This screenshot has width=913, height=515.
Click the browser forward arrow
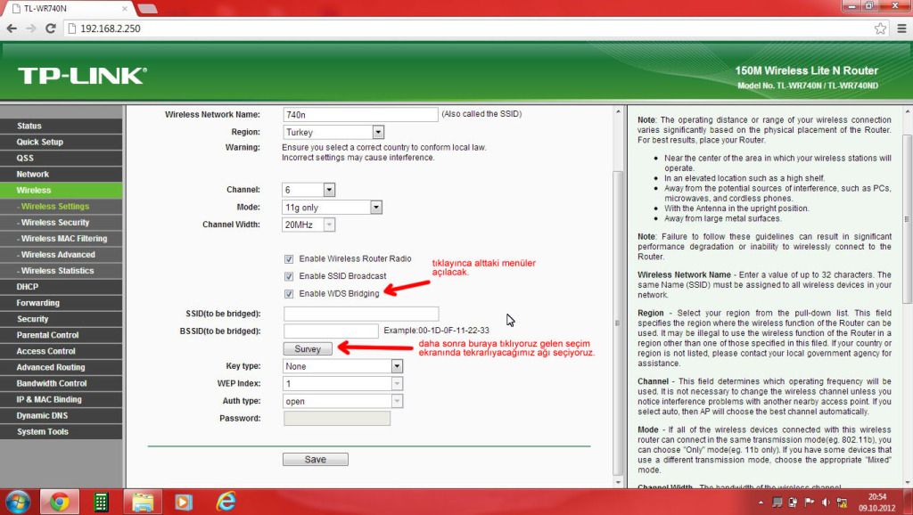tap(31, 29)
